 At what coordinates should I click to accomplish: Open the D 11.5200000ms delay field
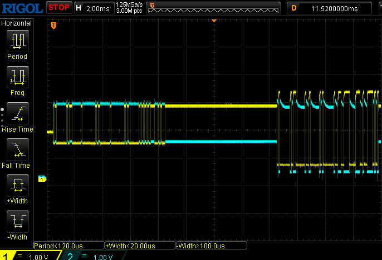coord(333,8)
